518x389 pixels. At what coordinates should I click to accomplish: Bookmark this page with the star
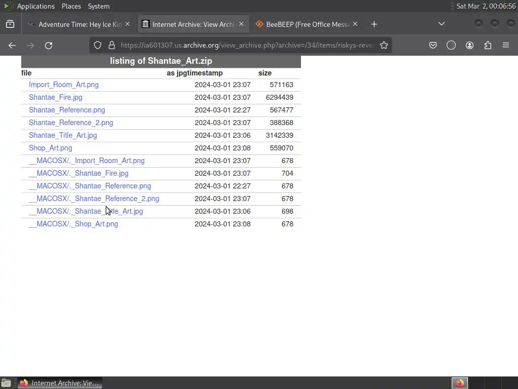(384, 45)
